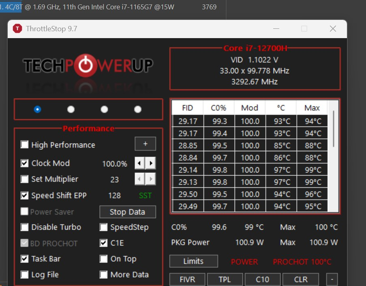366x286 pixels.
Task: Select the first profile radio button
Action: [37, 110]
